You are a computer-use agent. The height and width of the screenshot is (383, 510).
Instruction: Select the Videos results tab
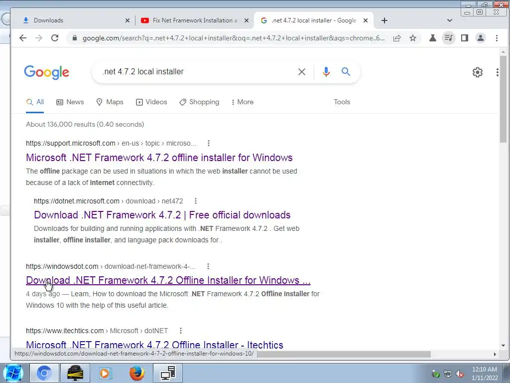click(x=151, y=102)
